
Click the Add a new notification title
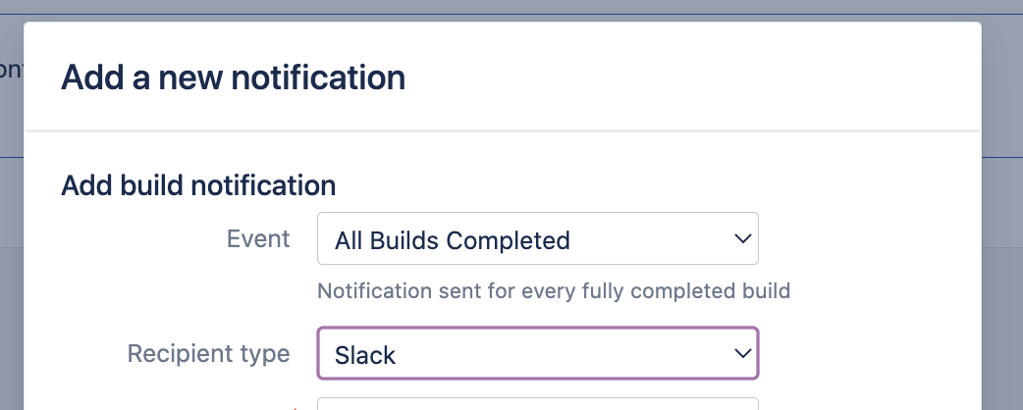233,77
